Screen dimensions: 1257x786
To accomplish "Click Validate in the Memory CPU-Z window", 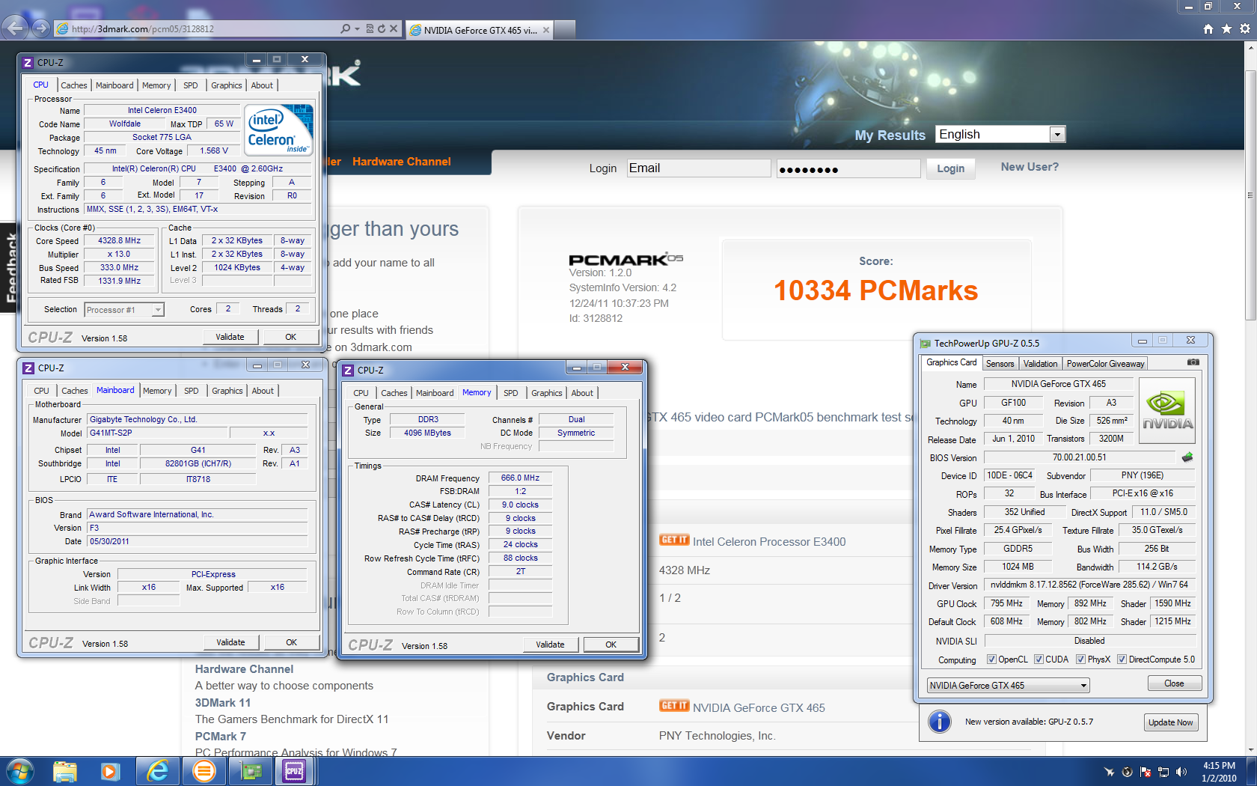I will (x=550, y=645).
